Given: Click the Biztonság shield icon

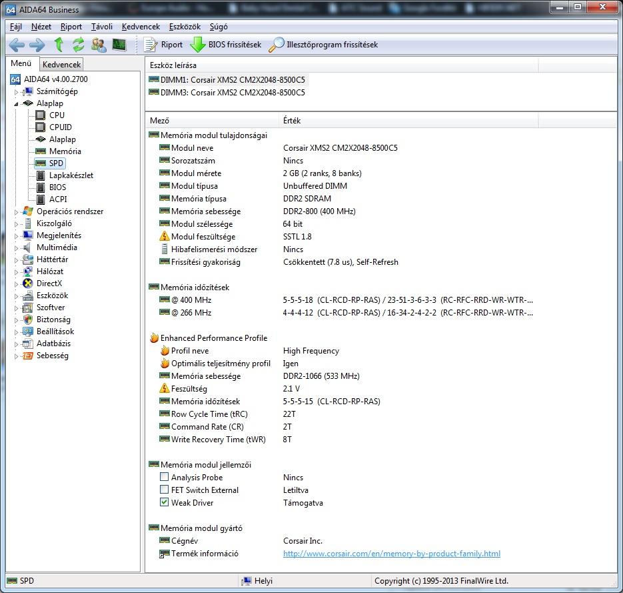Looking at the screenshot, I should [28, 320].
